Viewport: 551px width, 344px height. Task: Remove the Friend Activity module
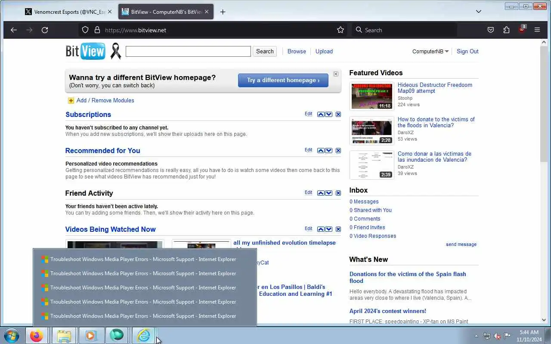[338, 193]
